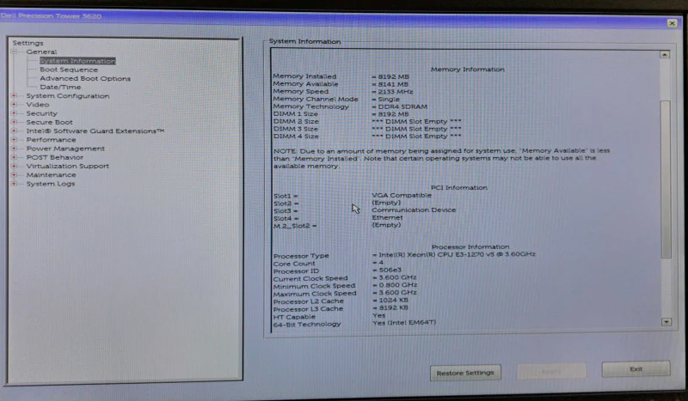This screenshot has width=688, height=401.
Task: Click the Processor Type Xeon E3-1270 value
Action: point(454,254)
